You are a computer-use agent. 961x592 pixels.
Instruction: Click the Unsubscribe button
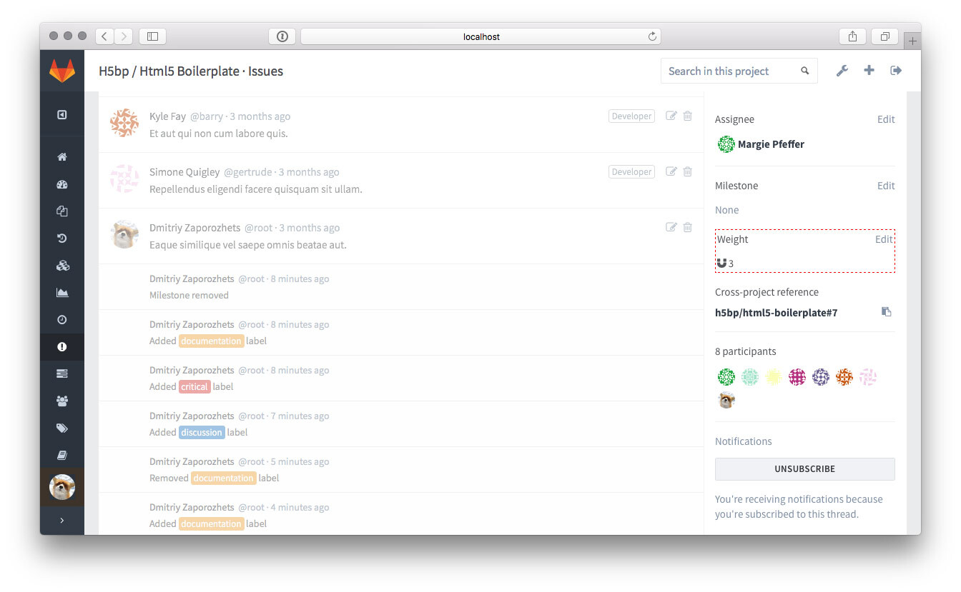[804, 469]
